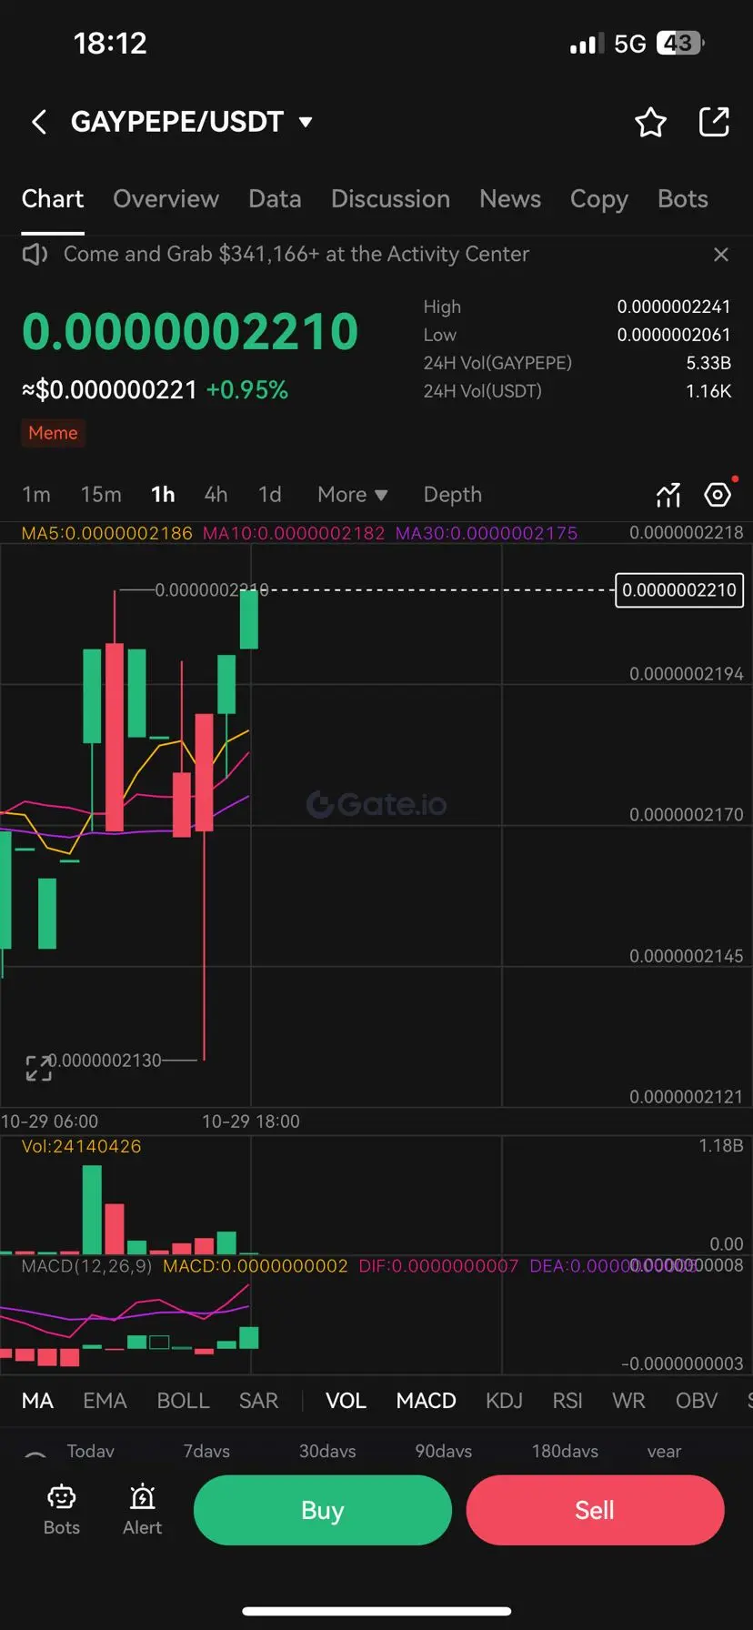Open the News tab
The width and height of the screenshot is (753, 1630).
click(510, 199)
